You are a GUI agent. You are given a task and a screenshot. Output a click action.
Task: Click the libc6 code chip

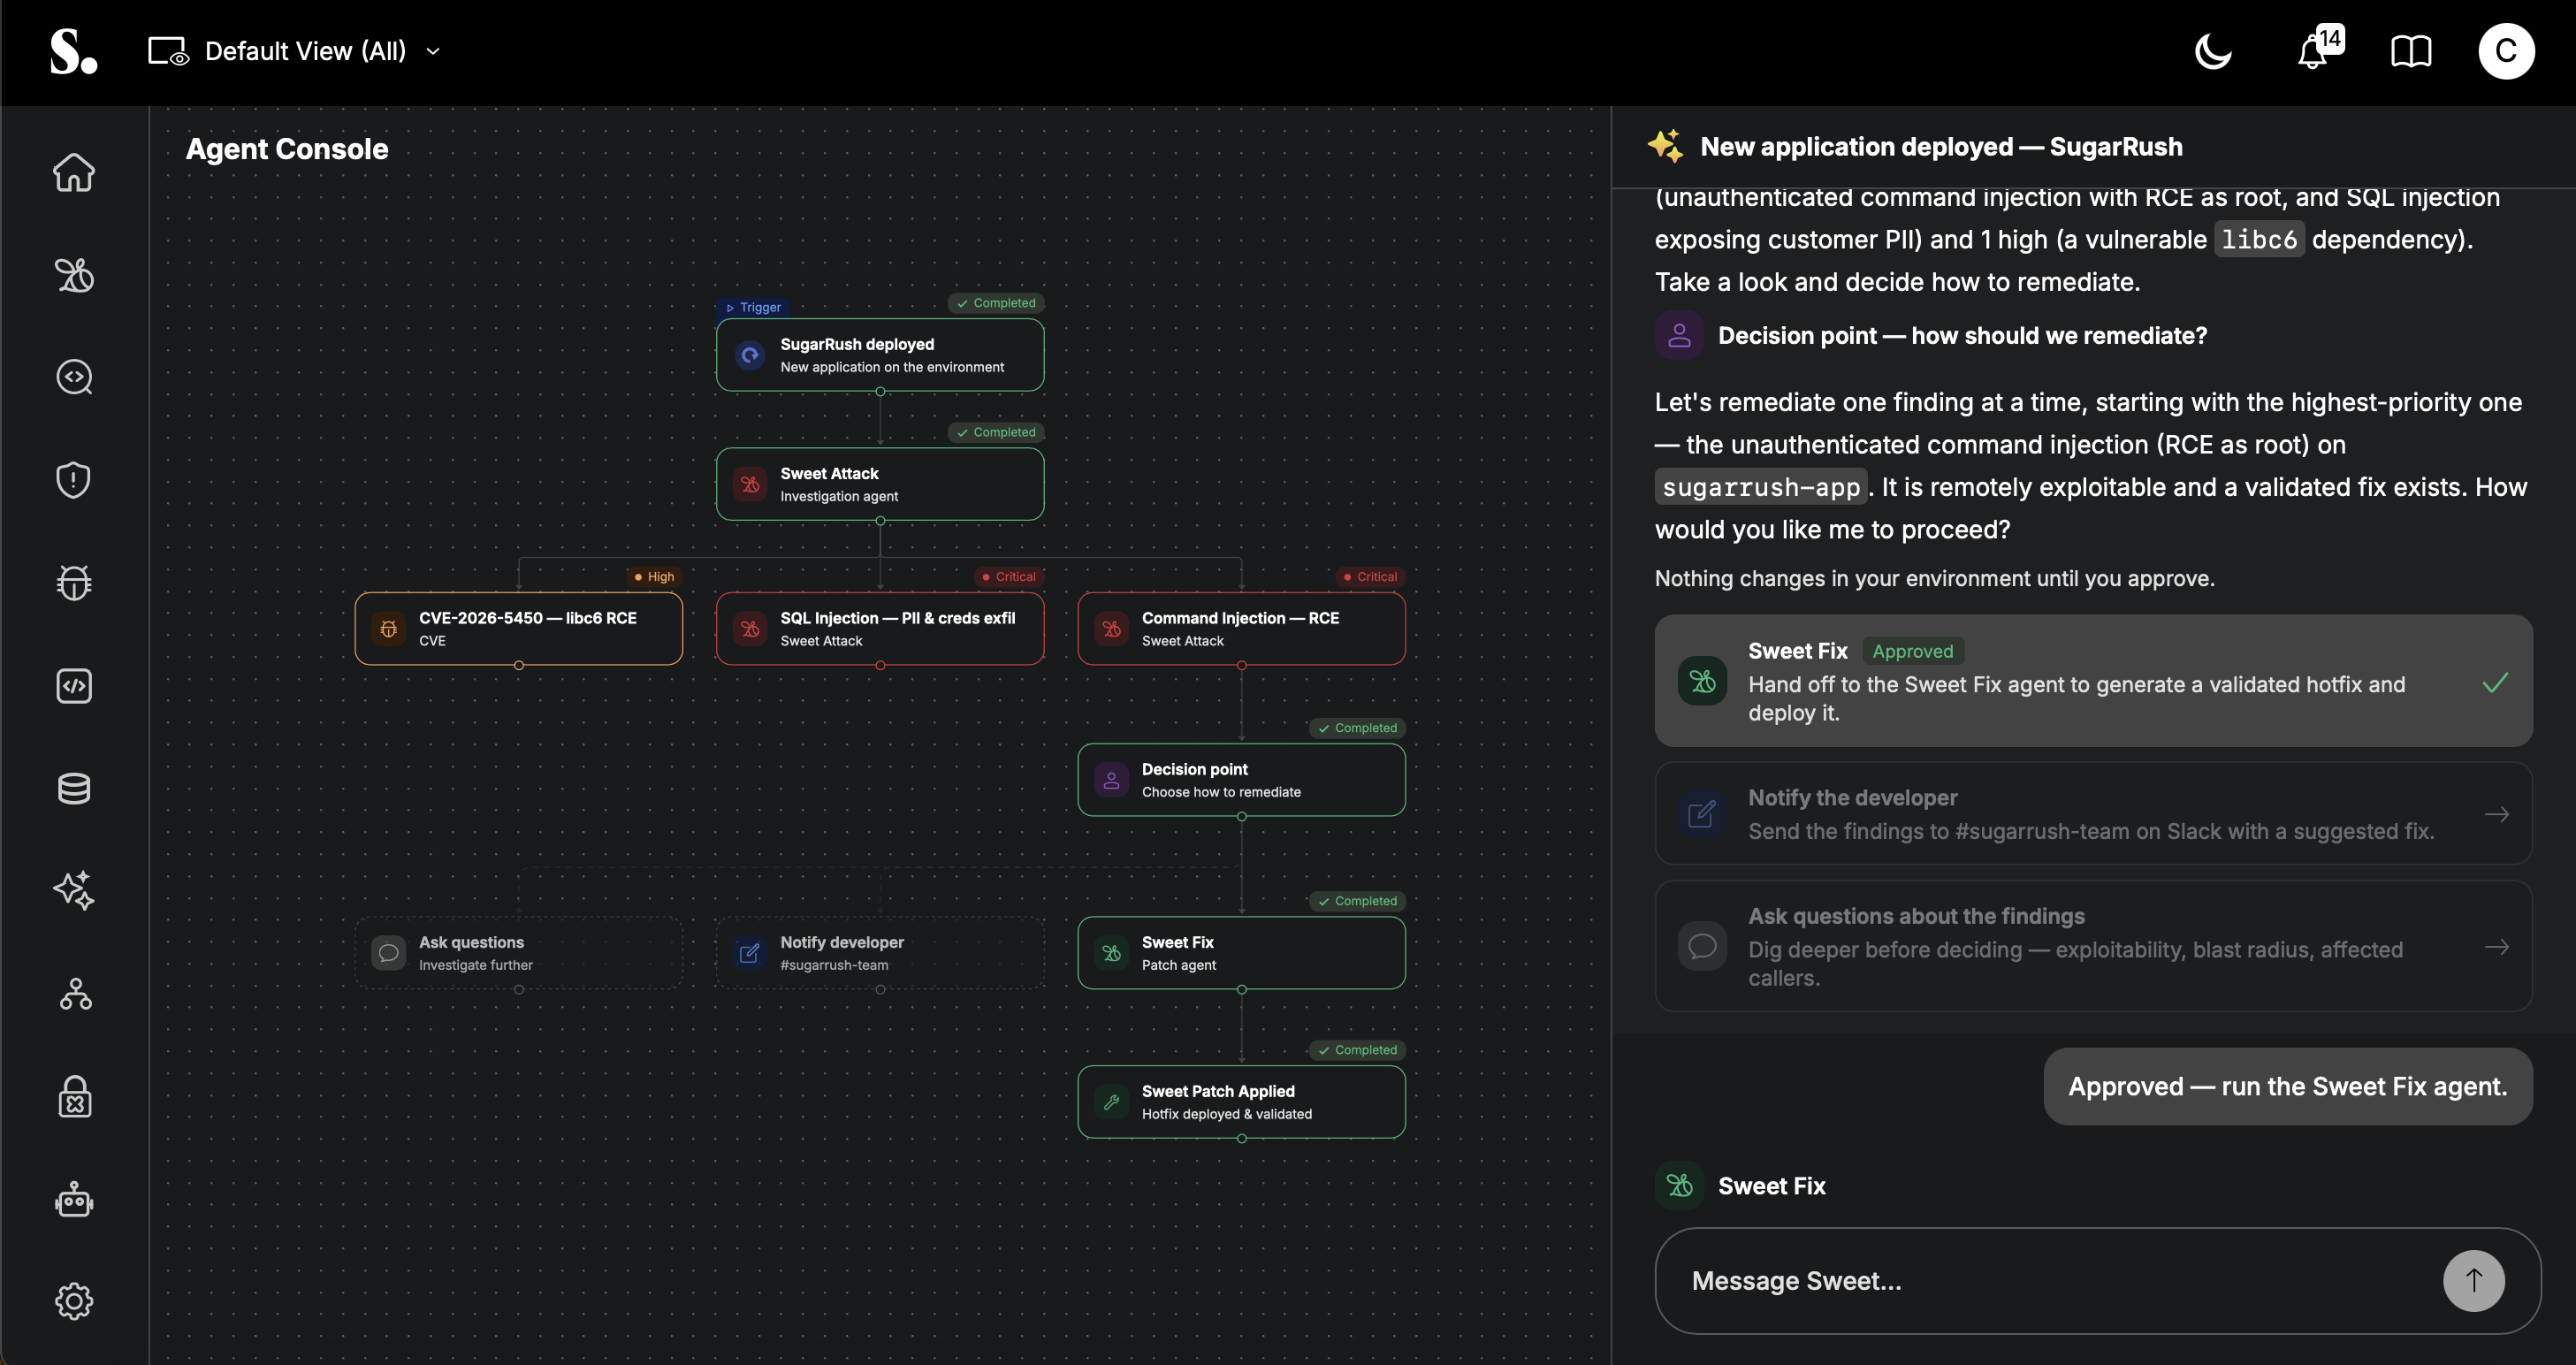pos(2259,239)
